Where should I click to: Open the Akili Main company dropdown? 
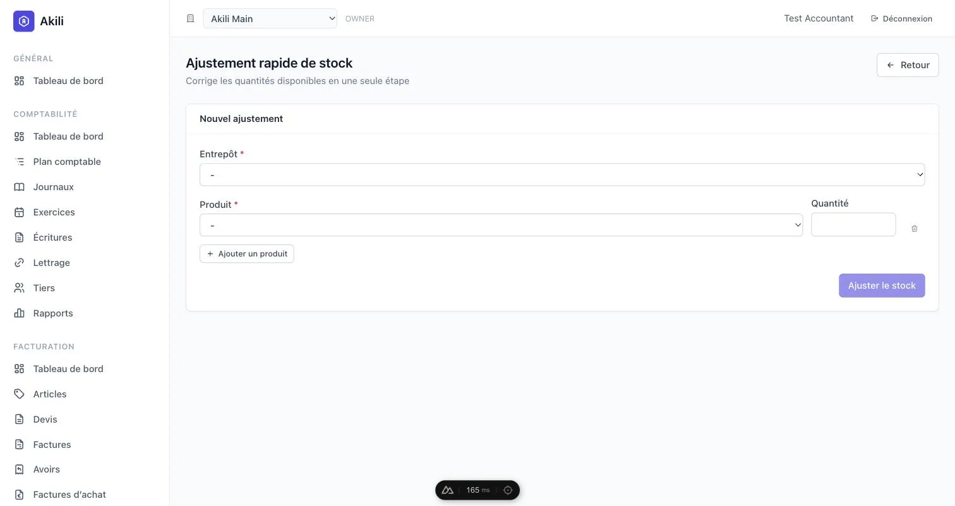[270, 18]
